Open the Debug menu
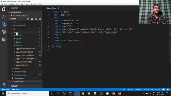The image size is (171, 96). [27, 4]
